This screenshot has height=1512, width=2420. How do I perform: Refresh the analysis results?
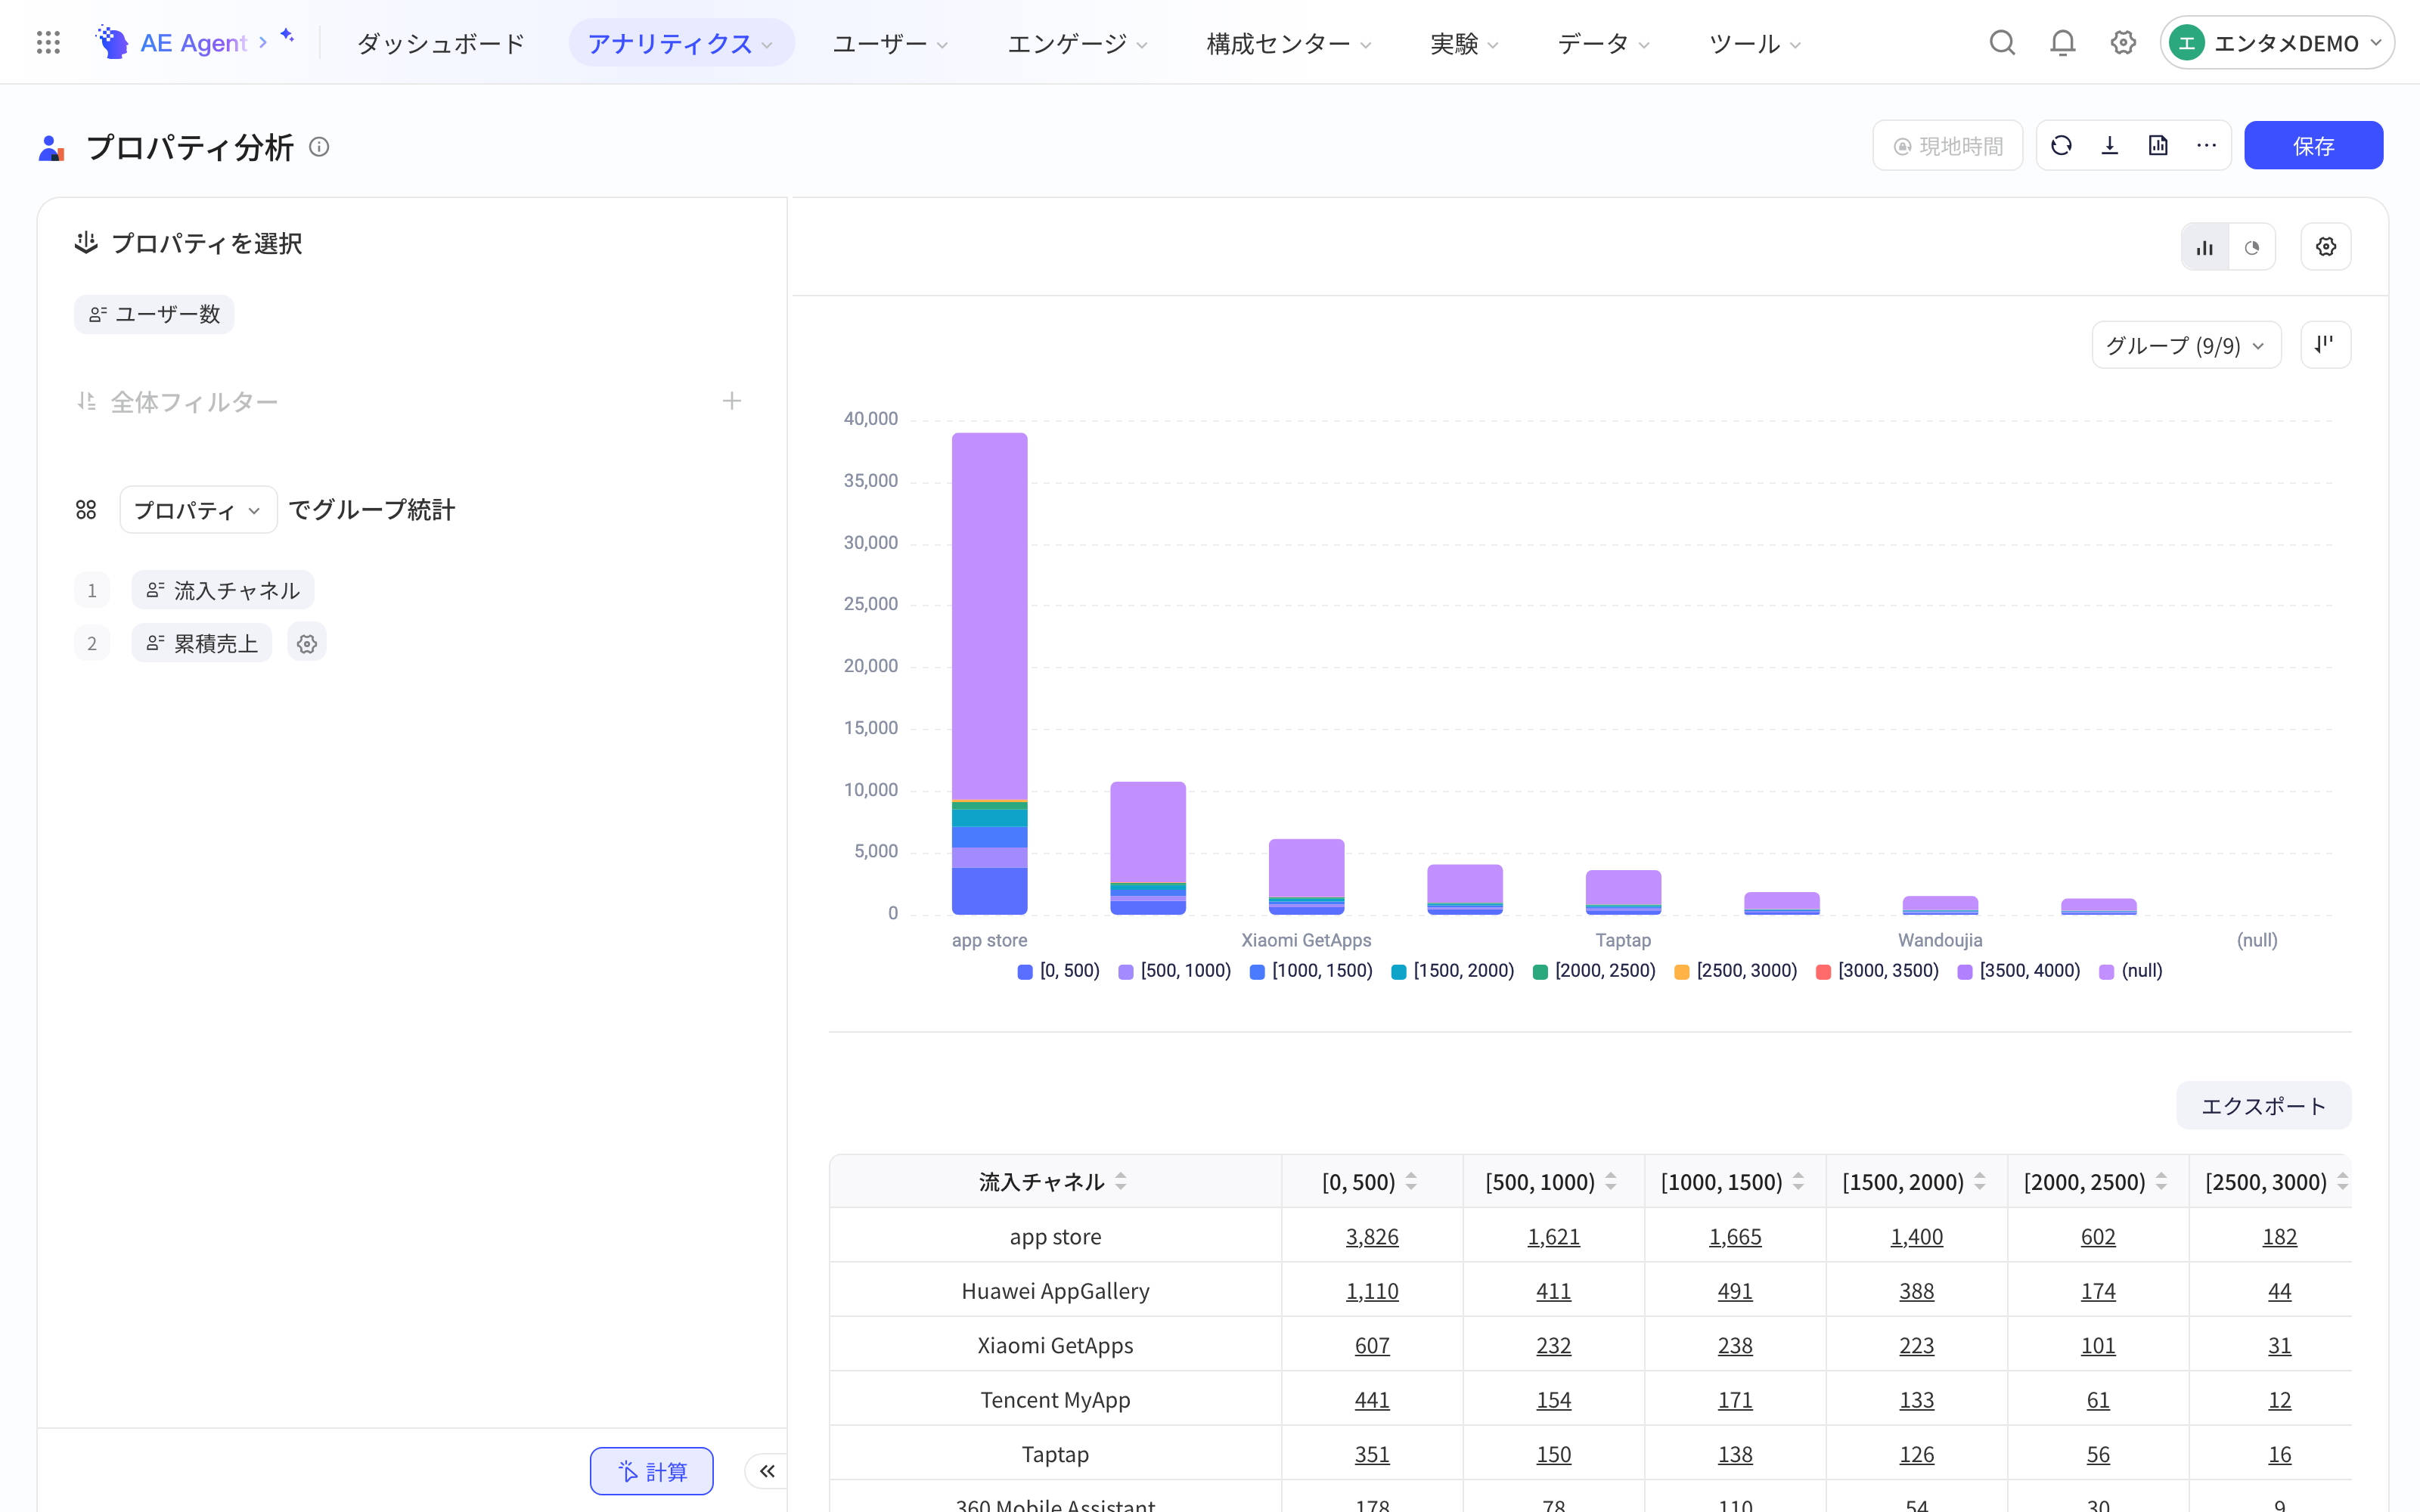(x=2061, y=146)
